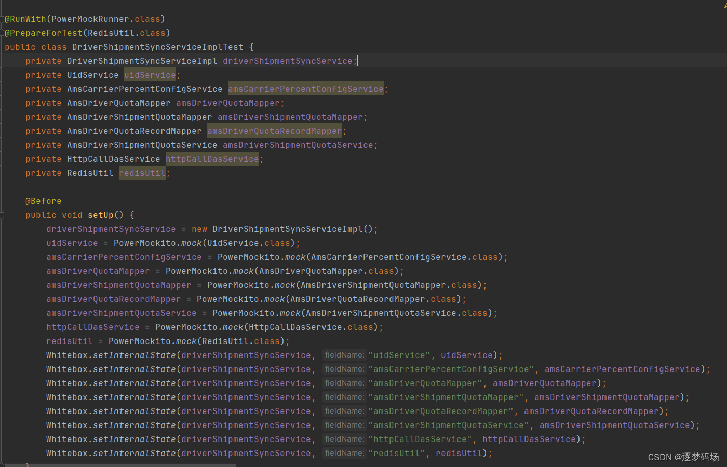Click fieldName hint before "redisUtil" string
The width and height of the screenshot is (727, 467).
coord(345,454)
